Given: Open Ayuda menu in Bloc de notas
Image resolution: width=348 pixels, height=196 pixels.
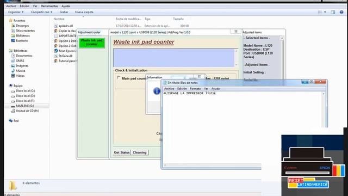Looking at the screenshot, I should click(215, 89).
